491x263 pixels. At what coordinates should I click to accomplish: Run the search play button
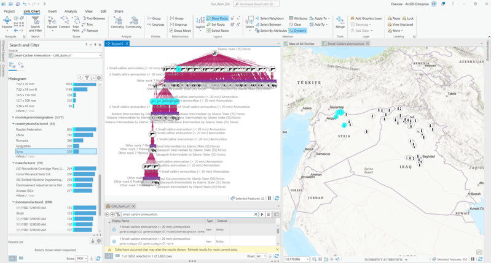pos(262,215)
